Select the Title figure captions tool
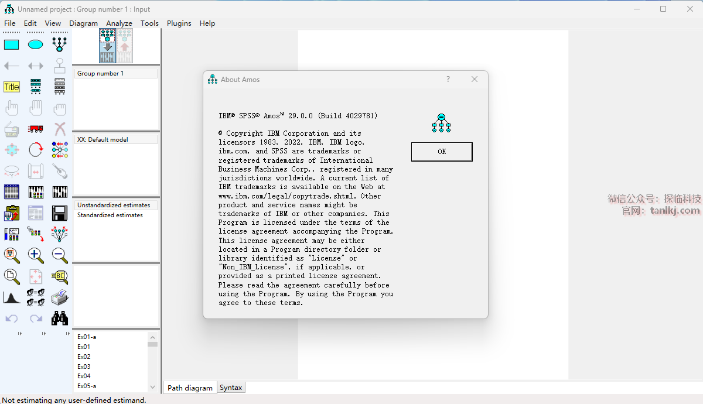 click(x=12, y=87)
